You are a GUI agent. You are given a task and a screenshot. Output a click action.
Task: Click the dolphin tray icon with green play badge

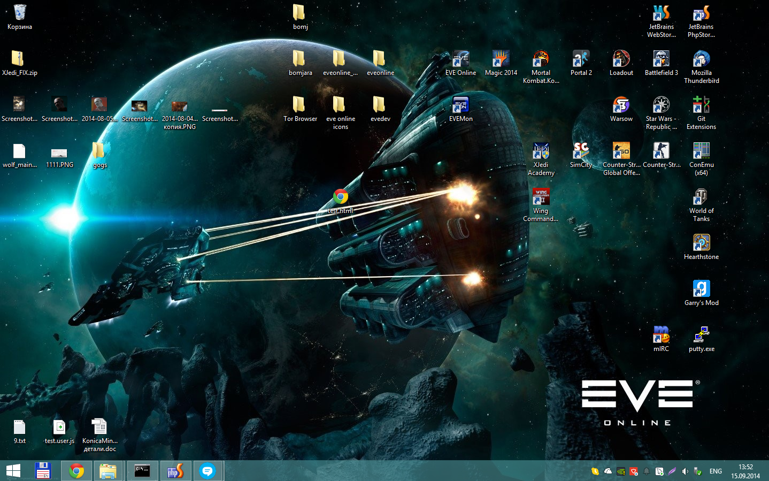click(659, 471)
